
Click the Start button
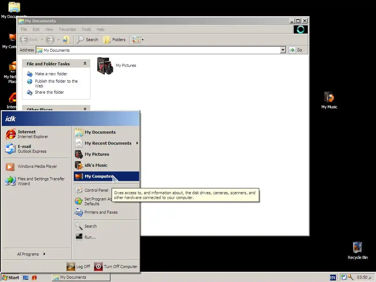tap(10, 278)
